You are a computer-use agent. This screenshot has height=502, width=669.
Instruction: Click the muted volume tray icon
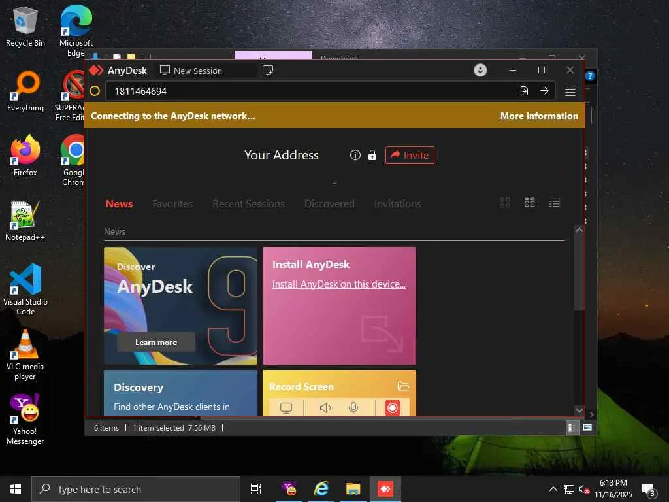point(584,489)
